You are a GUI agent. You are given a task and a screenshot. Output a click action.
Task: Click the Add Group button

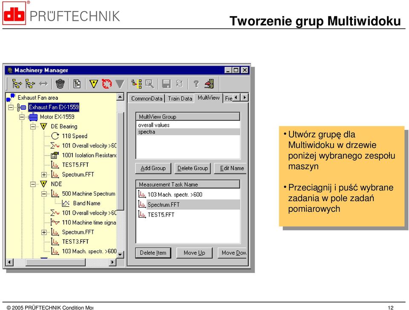[x=153, y=168]
